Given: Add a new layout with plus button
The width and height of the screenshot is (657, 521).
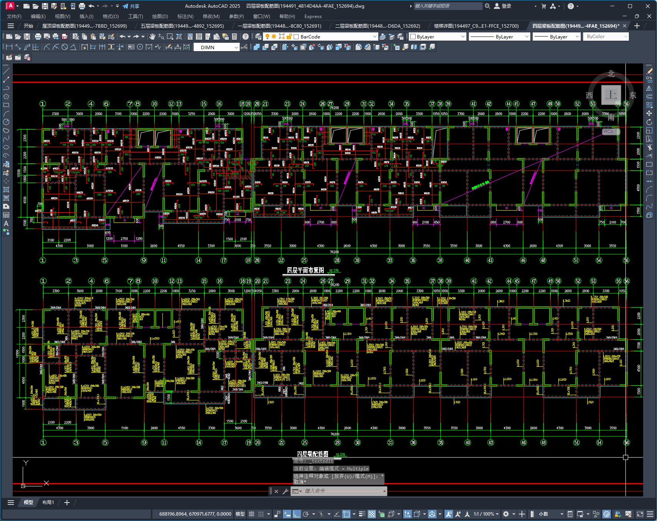Looking at the screenshot, I should (x=67, y=502).
